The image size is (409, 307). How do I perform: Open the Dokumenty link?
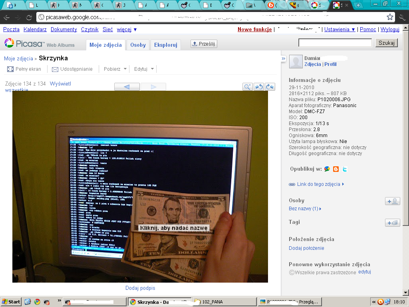[x=64, y=30]
